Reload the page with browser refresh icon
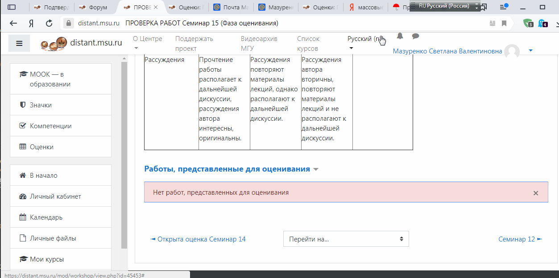This screenshot has width=559, height=278. click(x=49, y=23)
